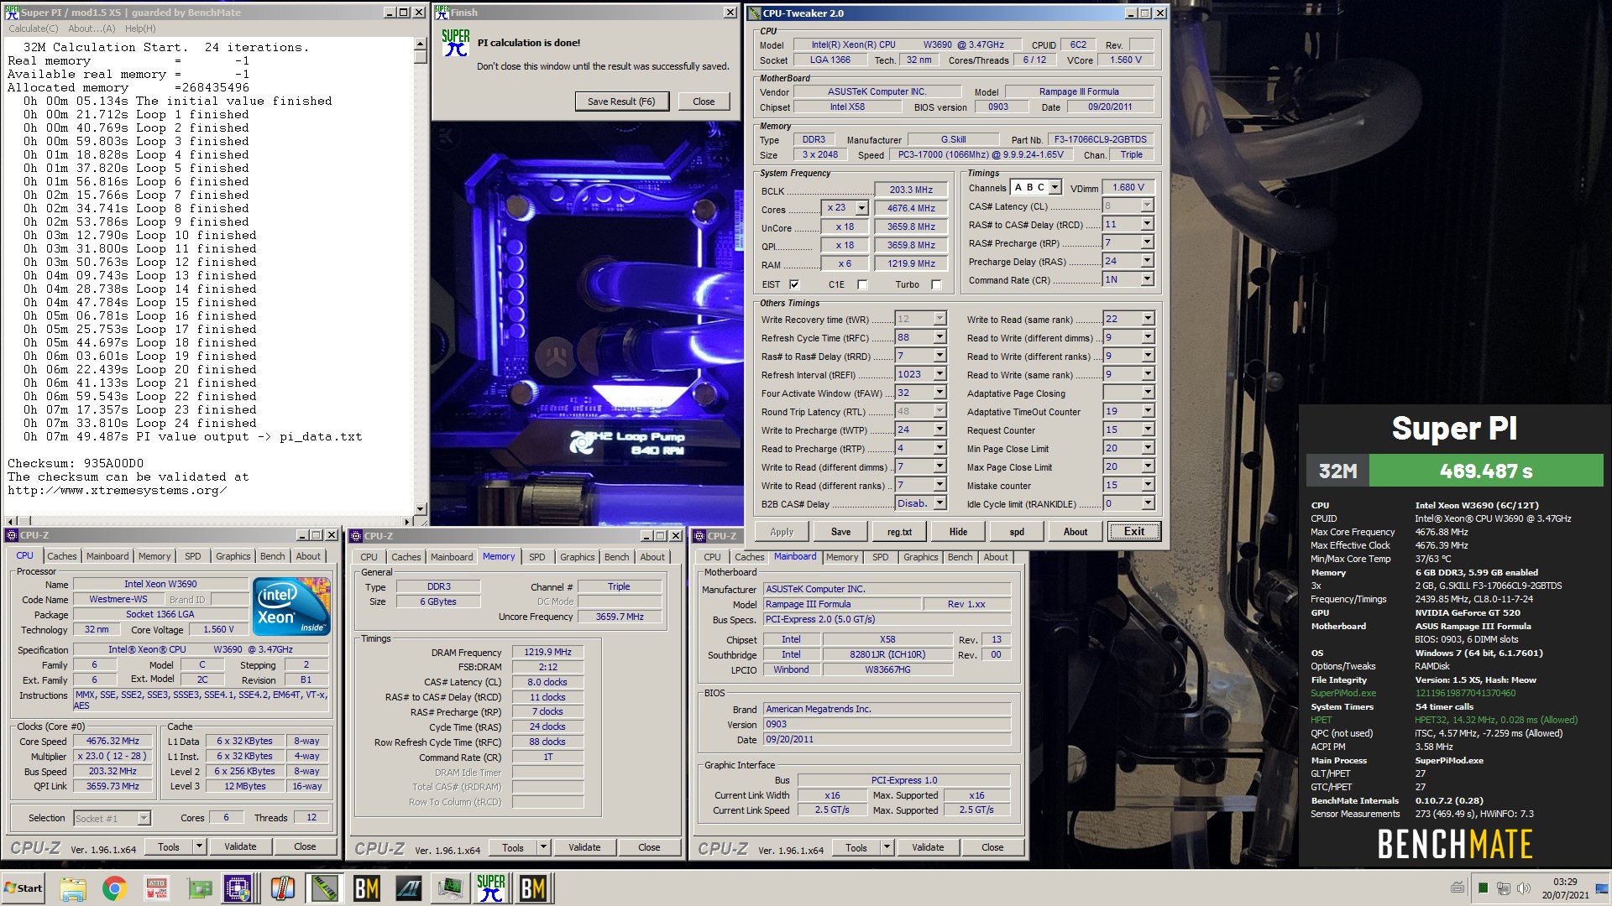
Task: Close the Finish dialog via Close button
Action: [x=704, y=102]
